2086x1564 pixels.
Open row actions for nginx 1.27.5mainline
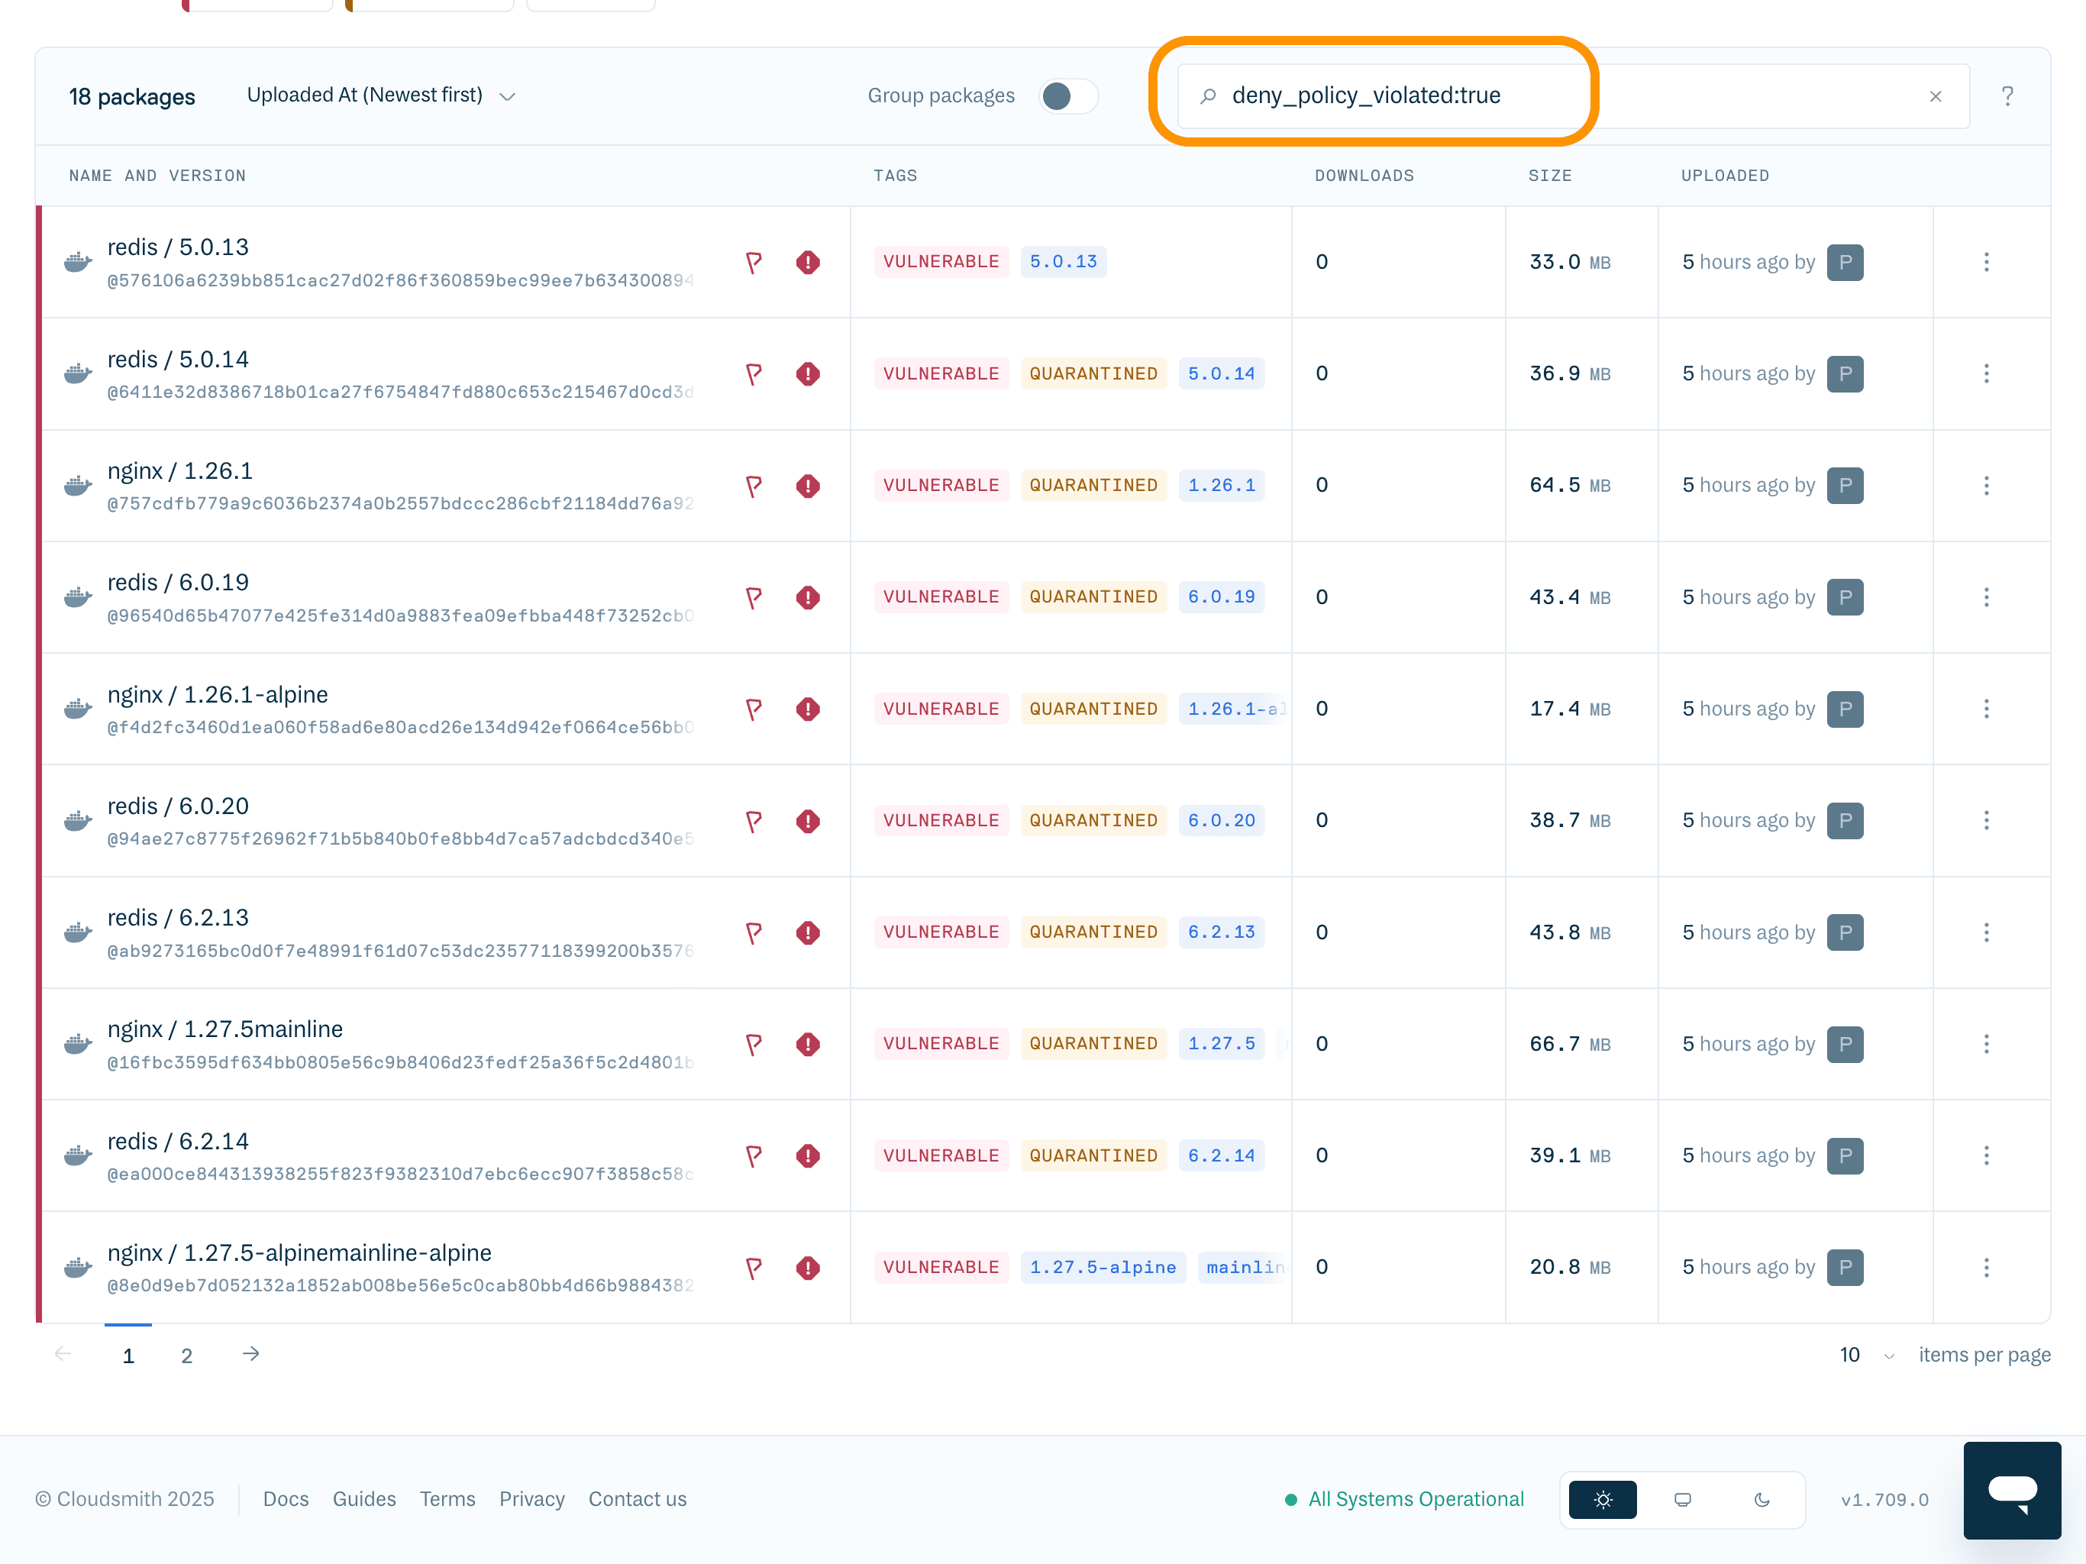[1986, 1043]
